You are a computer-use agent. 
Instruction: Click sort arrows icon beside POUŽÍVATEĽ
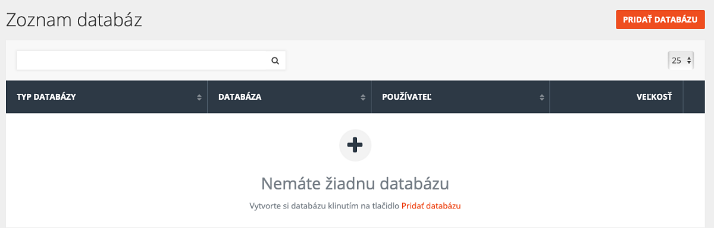pos(542,97)
